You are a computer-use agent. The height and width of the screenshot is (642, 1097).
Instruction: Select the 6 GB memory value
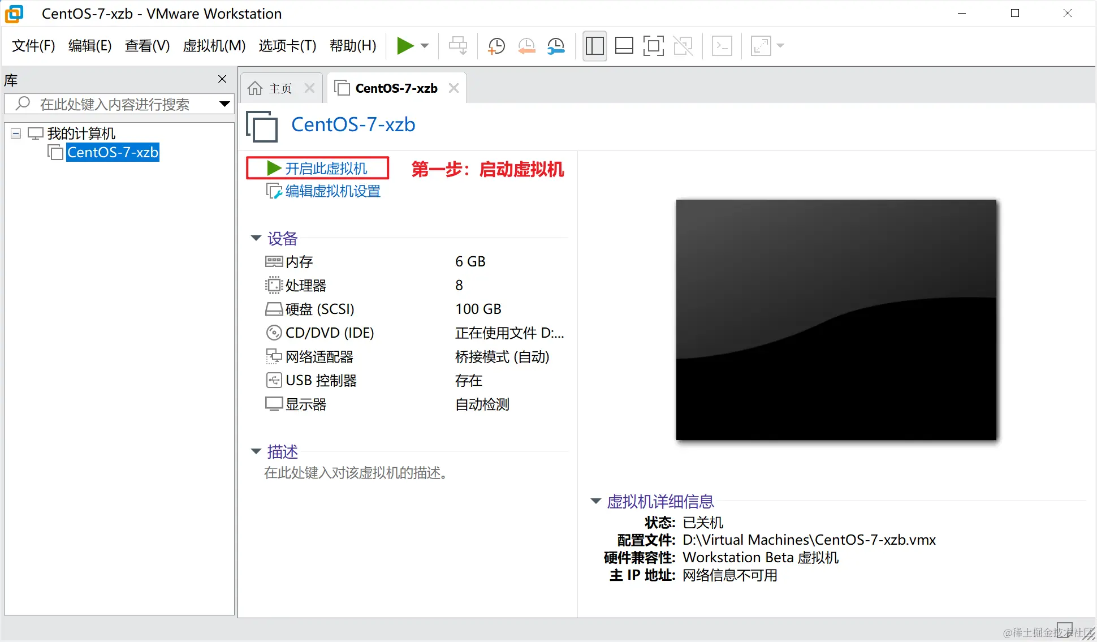tap(470, 261)
